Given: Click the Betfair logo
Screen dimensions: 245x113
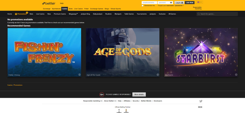Looking at the screenshot, I should (49, 3).
